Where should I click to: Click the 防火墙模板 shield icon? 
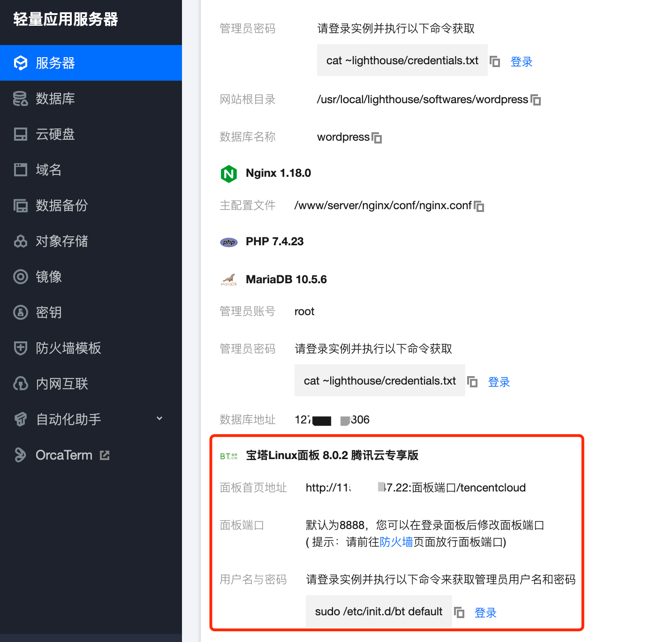pos(21,348)
